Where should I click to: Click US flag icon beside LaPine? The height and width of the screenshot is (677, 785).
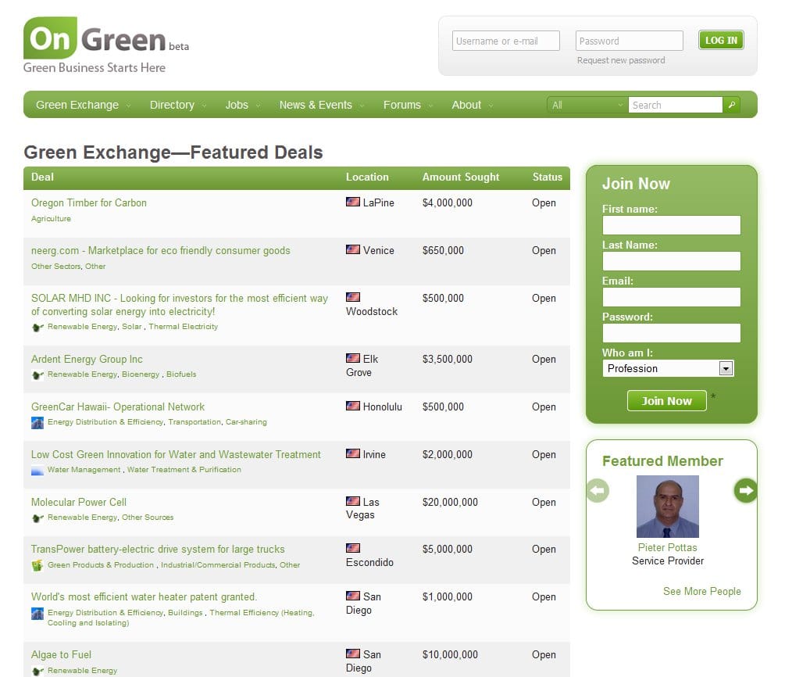[353, 202]
